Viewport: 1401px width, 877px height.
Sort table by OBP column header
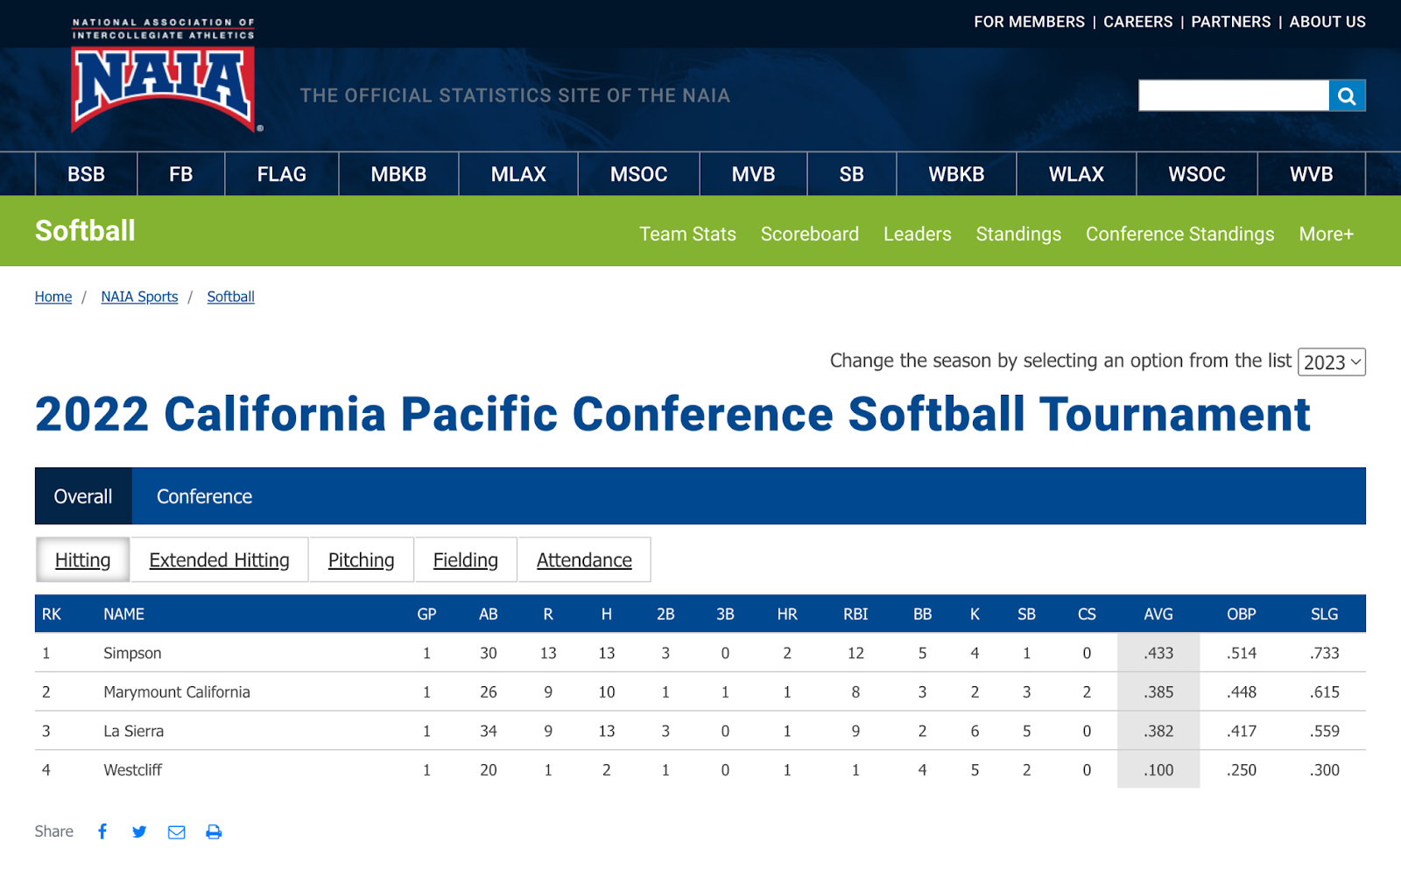1241,614
